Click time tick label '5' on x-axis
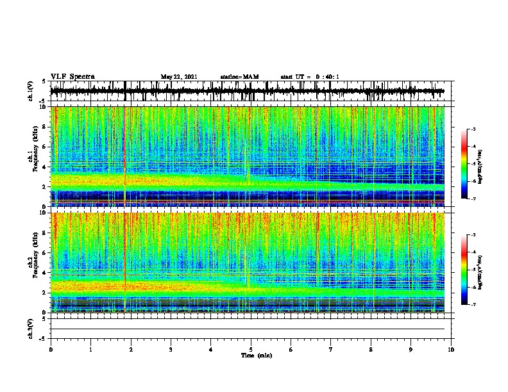Viewport: 508px width, 392px height. coord(251,350)
